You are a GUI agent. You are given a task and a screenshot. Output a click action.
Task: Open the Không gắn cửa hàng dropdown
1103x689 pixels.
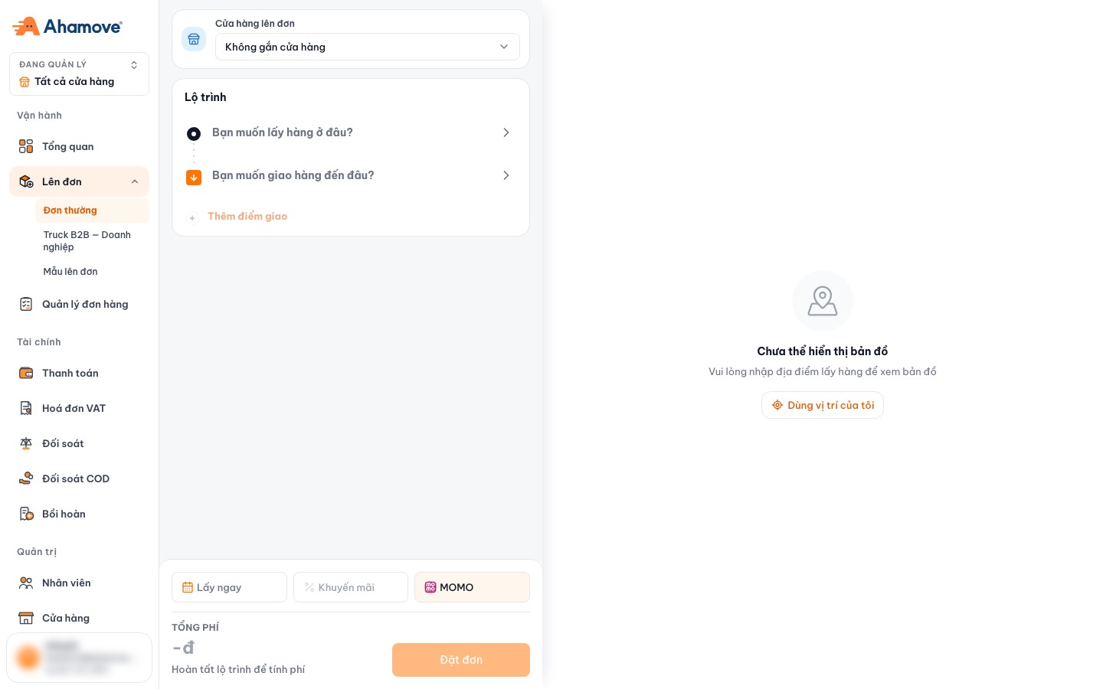point(368,47)
